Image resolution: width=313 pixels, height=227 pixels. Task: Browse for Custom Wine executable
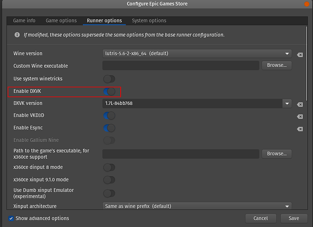[x=277, y=65]
